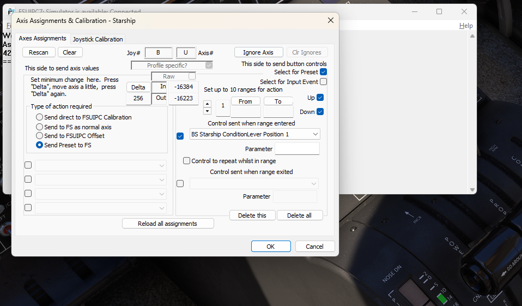Uncheck the Down direction checkbox

pyautogui.click(x=320, y=112)
